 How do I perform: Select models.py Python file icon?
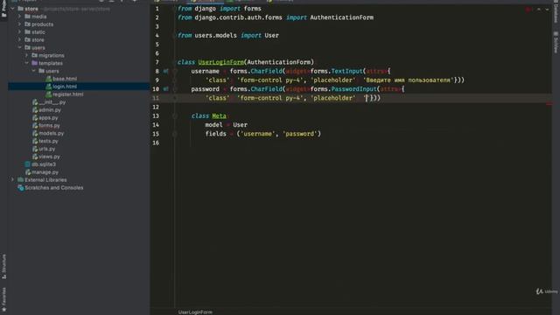[35, 133]
